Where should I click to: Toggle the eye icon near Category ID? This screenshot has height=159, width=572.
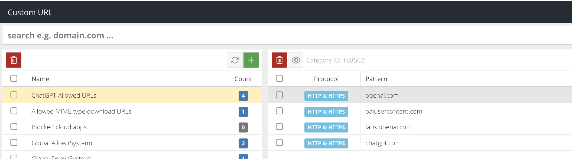[x=295, y=60]
